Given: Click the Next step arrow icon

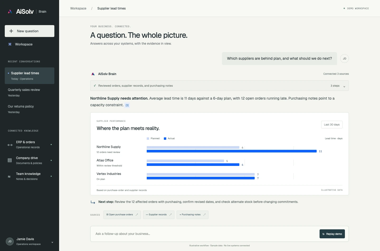Looking at the screenshot, I should point(93,202).
